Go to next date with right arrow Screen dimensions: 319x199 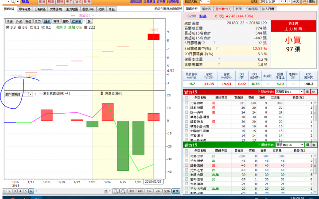coord(289,1)
